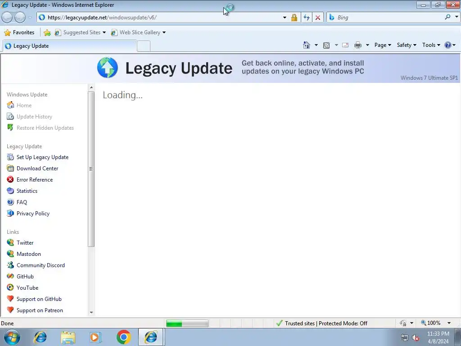The width and height of the screenshot is (461, 346).
Task: Click the search magnifier in Bing box
Action: [x=447, y=17]
